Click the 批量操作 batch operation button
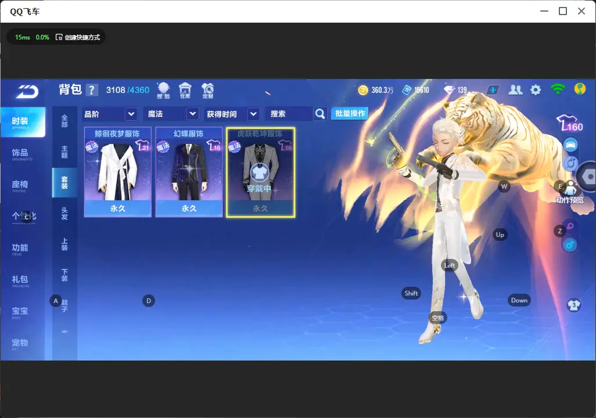Image resolution: width=596 pixels, height=418 pixels. (350, 113)
